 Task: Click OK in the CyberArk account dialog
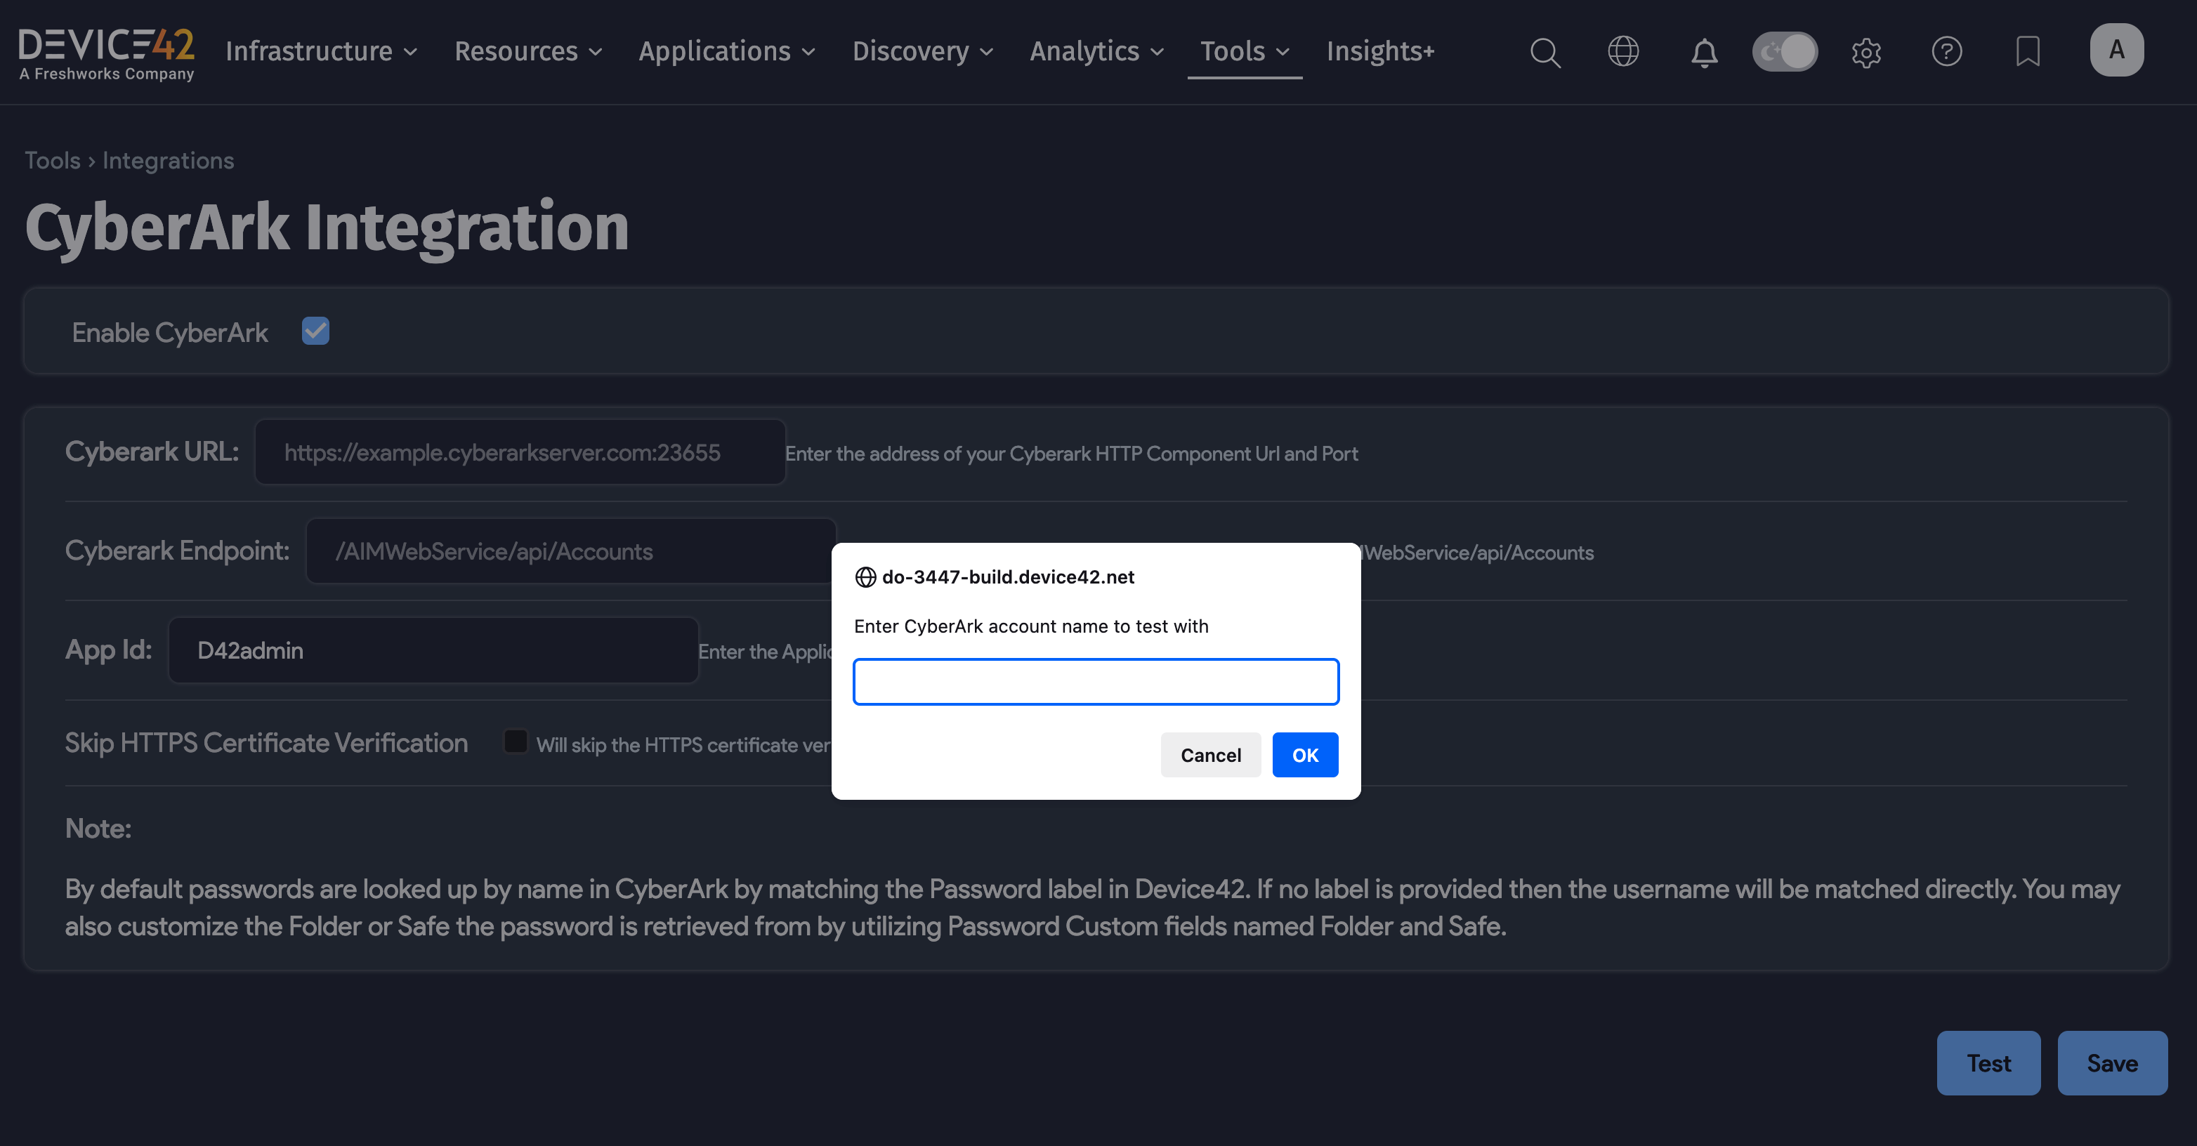click(x=1304, y=755)
